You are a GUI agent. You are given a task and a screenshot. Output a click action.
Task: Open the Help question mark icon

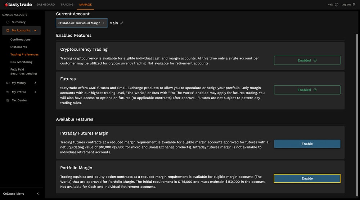[336, 5]
